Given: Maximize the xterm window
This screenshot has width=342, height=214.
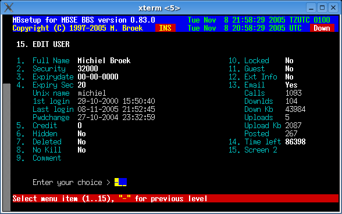Looking at the screenshot, I should 322,8.
